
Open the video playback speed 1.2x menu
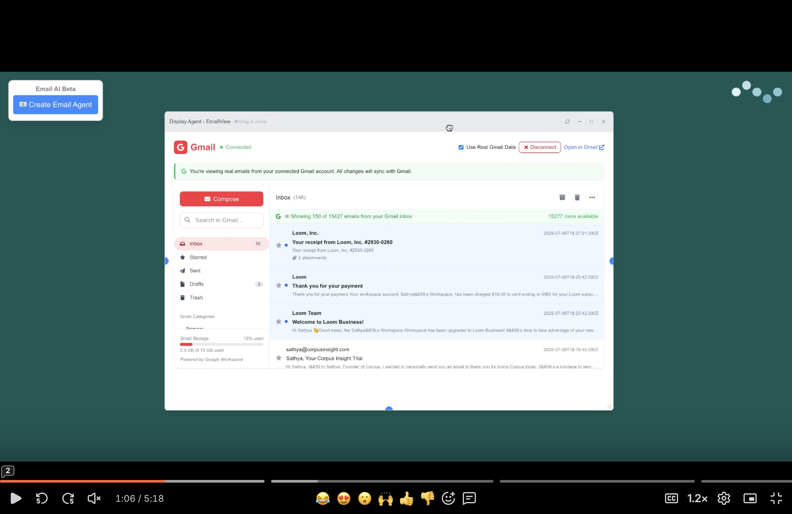pos(697,498)
